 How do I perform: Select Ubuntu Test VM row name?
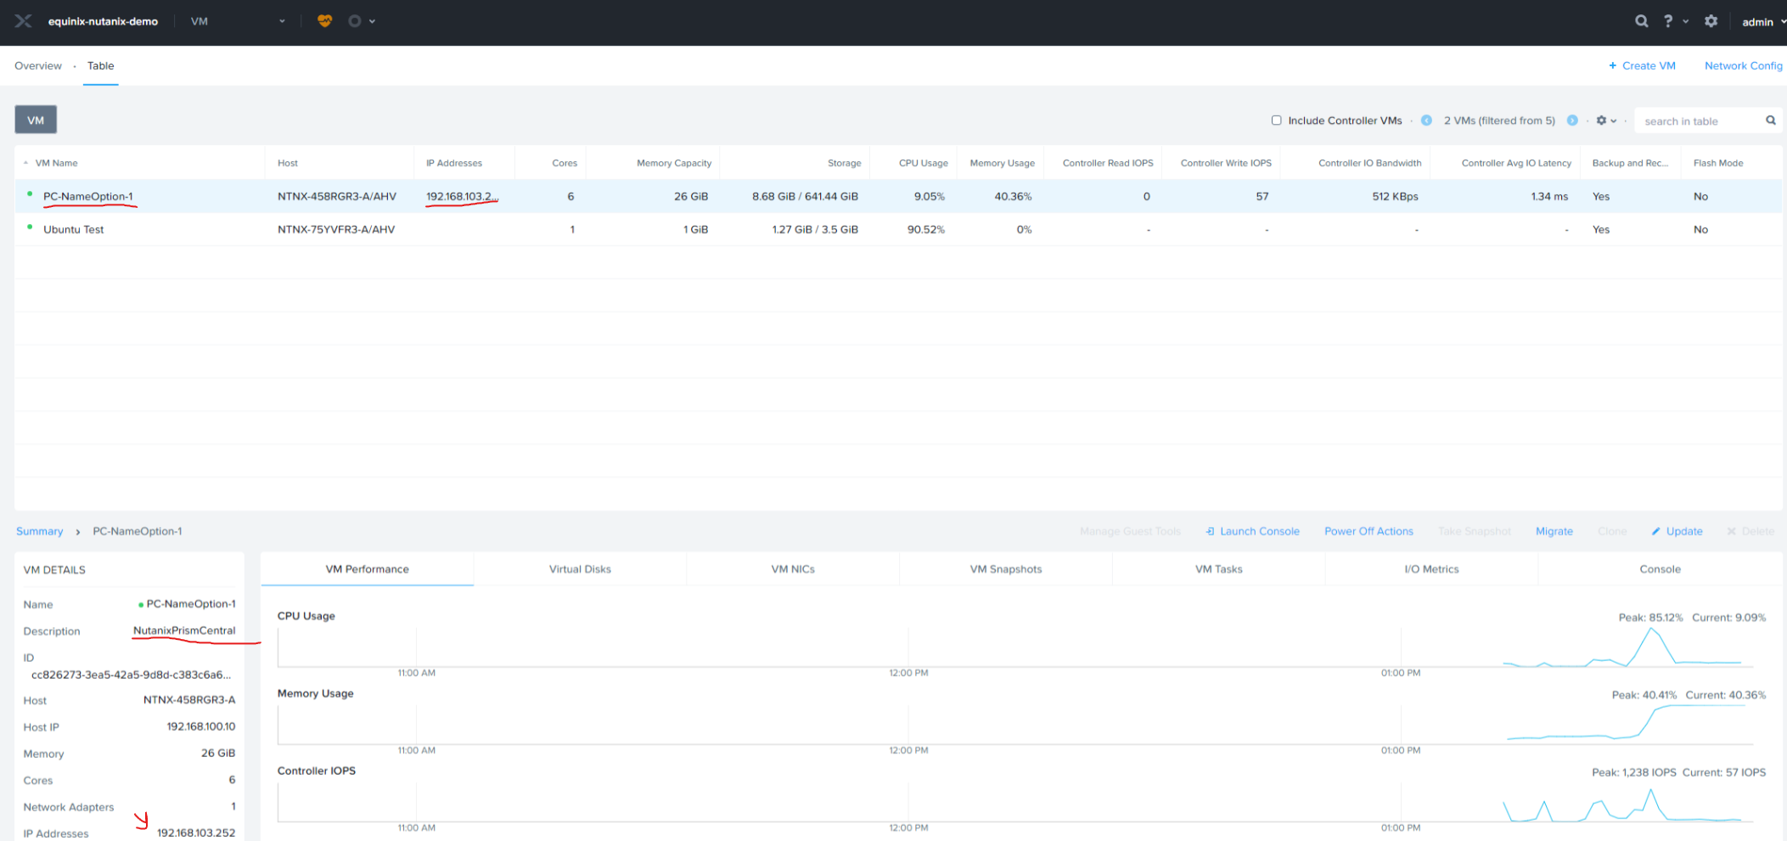click(x=74, y=229)
